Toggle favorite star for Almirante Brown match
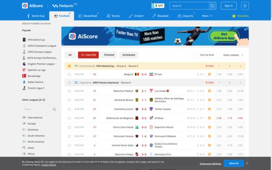The height and width of the screenshot is (170, 272). (69, 100)
